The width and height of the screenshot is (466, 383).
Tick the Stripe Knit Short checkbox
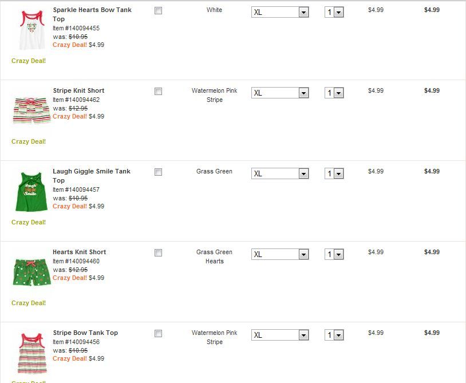159,92
